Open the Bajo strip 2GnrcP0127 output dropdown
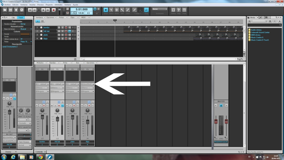 [87, 84]
